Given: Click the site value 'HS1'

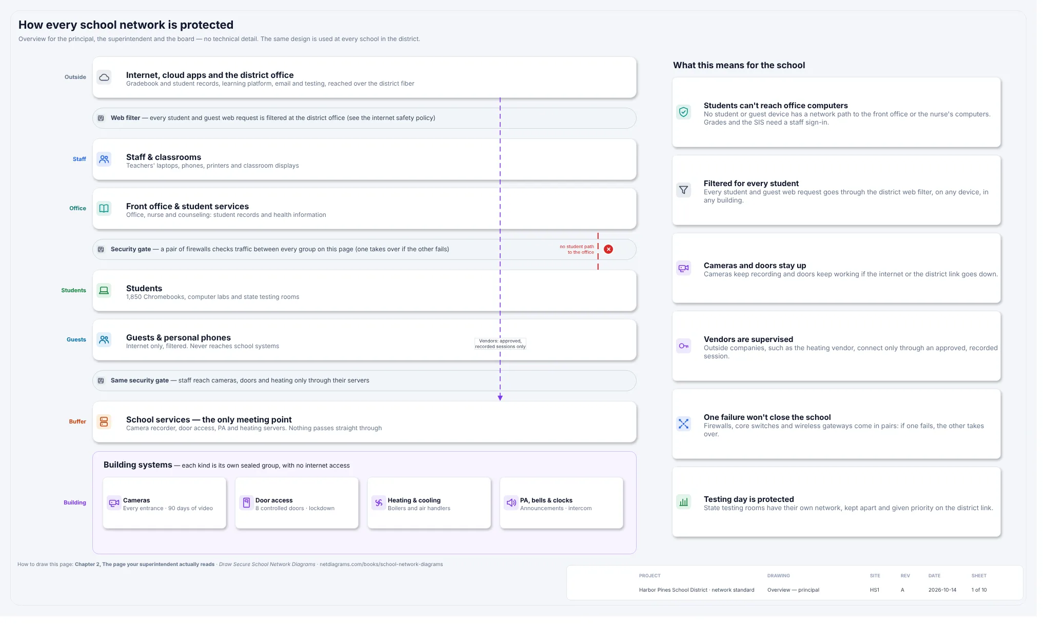Looking at the screenshot, I should pos(875,590).
